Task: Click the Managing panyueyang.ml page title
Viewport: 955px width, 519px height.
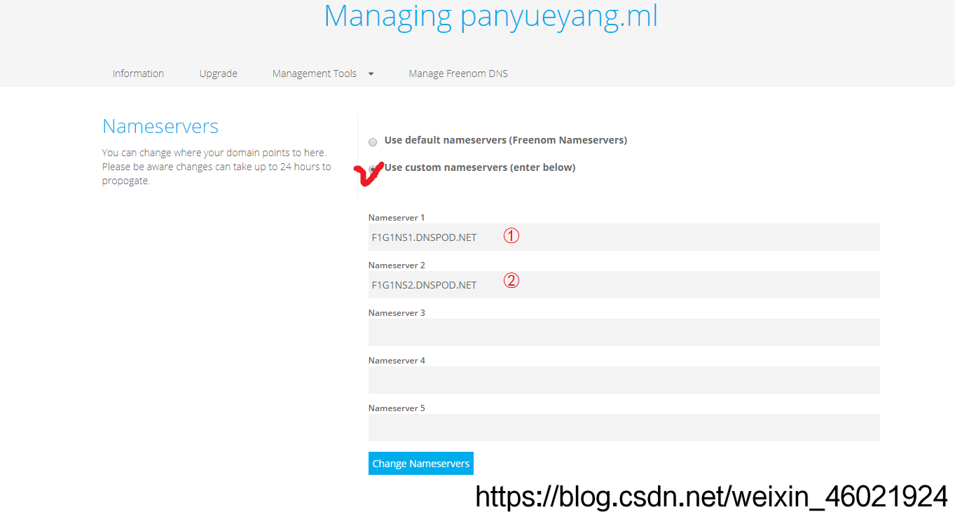Action: coord(491,16)
